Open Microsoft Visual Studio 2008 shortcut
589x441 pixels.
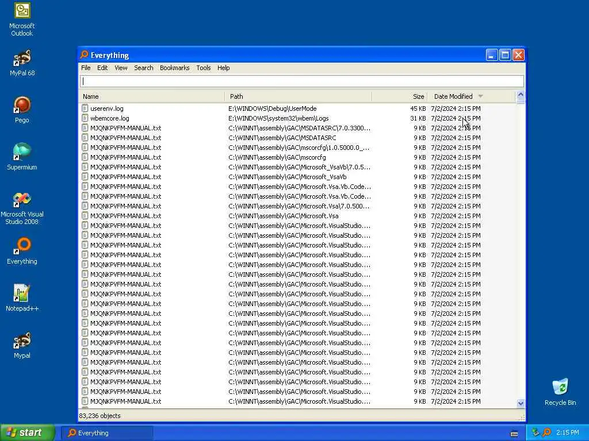[x=22, y=208]
